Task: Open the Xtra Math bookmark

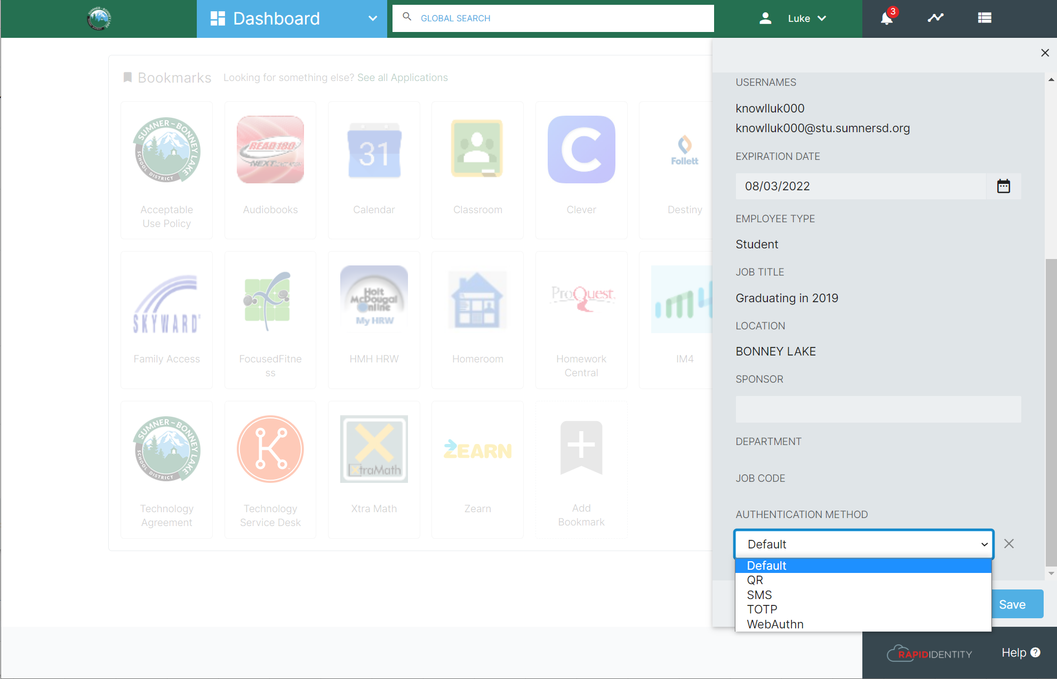Action: coord(374,470)
